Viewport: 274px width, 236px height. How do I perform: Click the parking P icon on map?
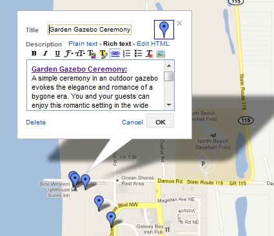pyautogui.click(x=203, y=164)
